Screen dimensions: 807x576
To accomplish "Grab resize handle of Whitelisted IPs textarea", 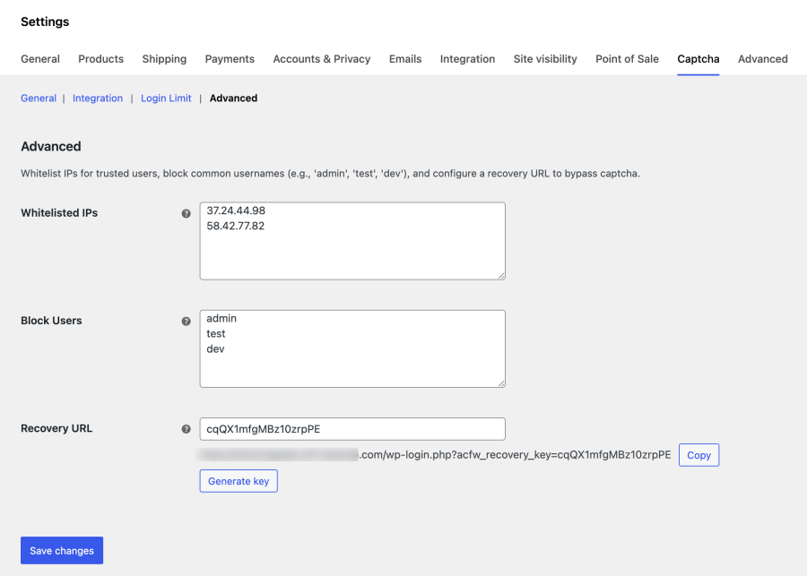I will pyautogui.click(x=501, y=276).
